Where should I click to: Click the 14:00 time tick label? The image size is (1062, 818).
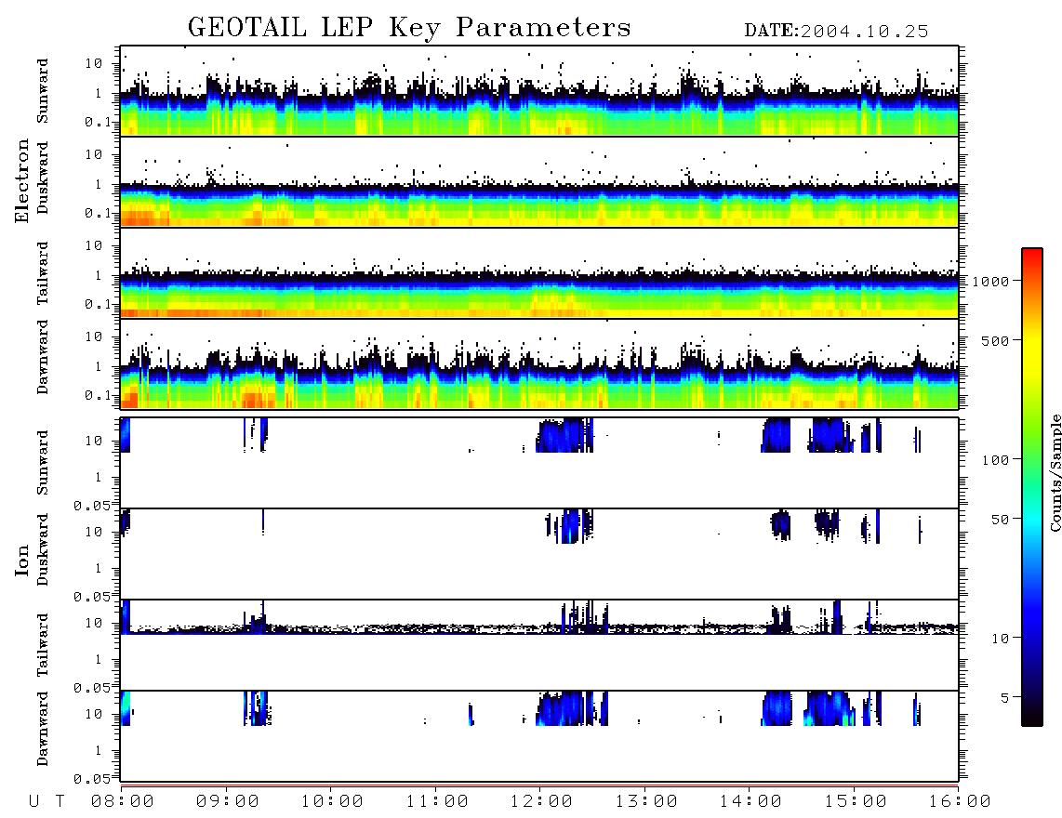[750, 802]
